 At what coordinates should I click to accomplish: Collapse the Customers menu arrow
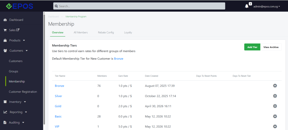(27, 51)
